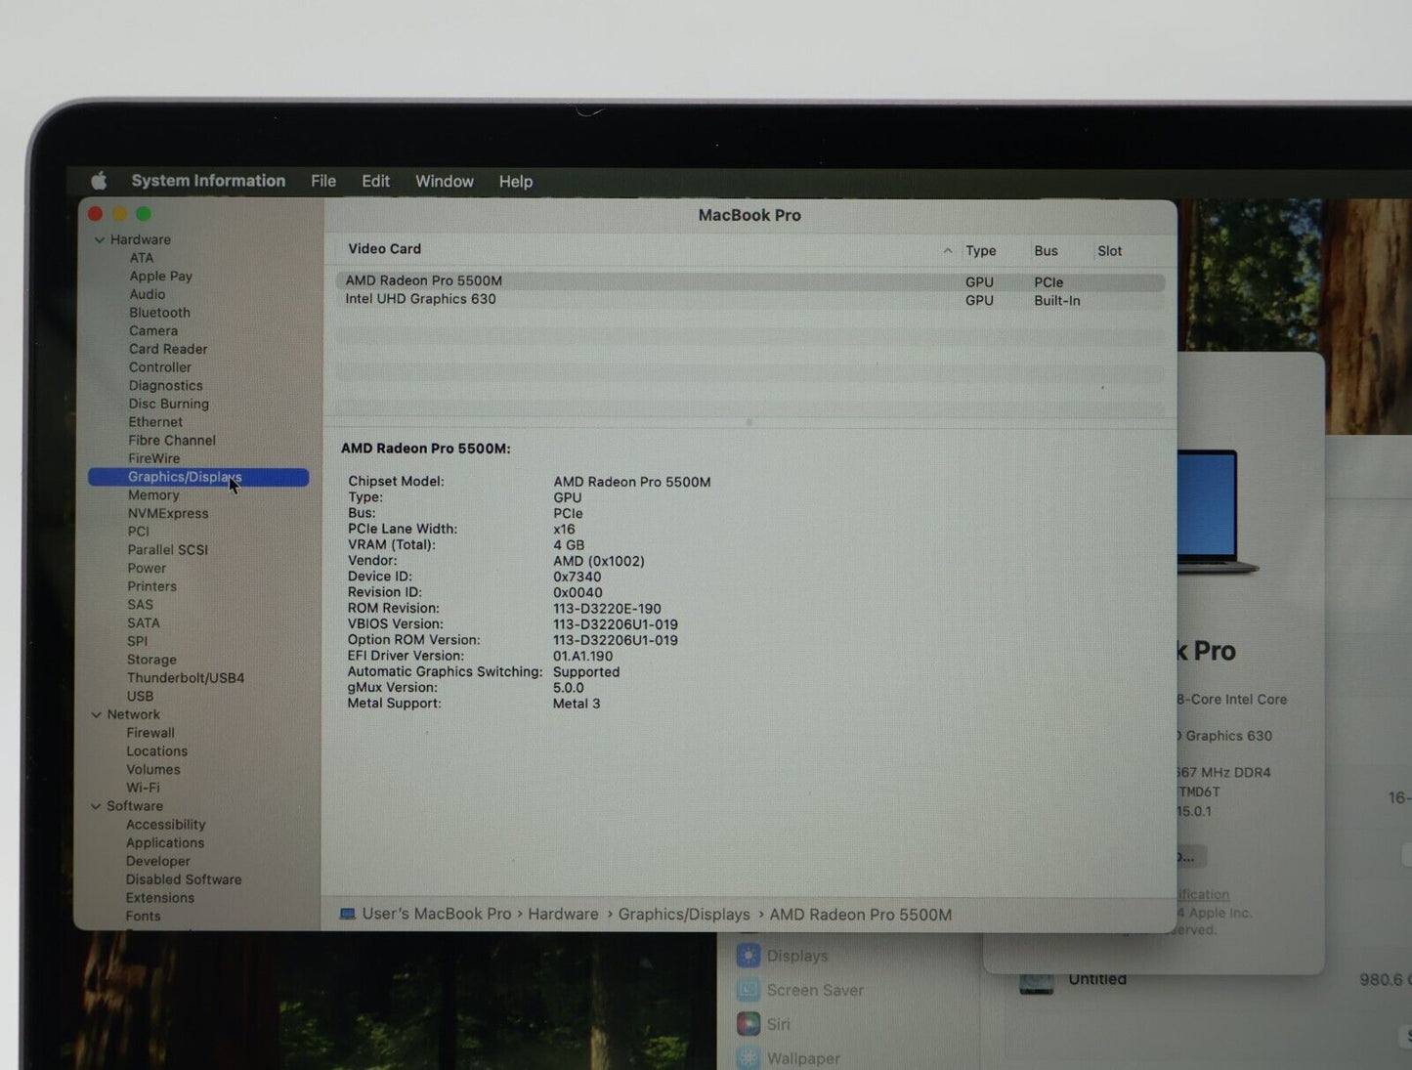Select Audio in the sidebar

tap(148, 294)
